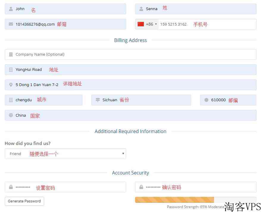Image resolution: width=261 pixels, height=212 pixels.
Task: Click the globe icon beside China
Action: tap(11, 115)
